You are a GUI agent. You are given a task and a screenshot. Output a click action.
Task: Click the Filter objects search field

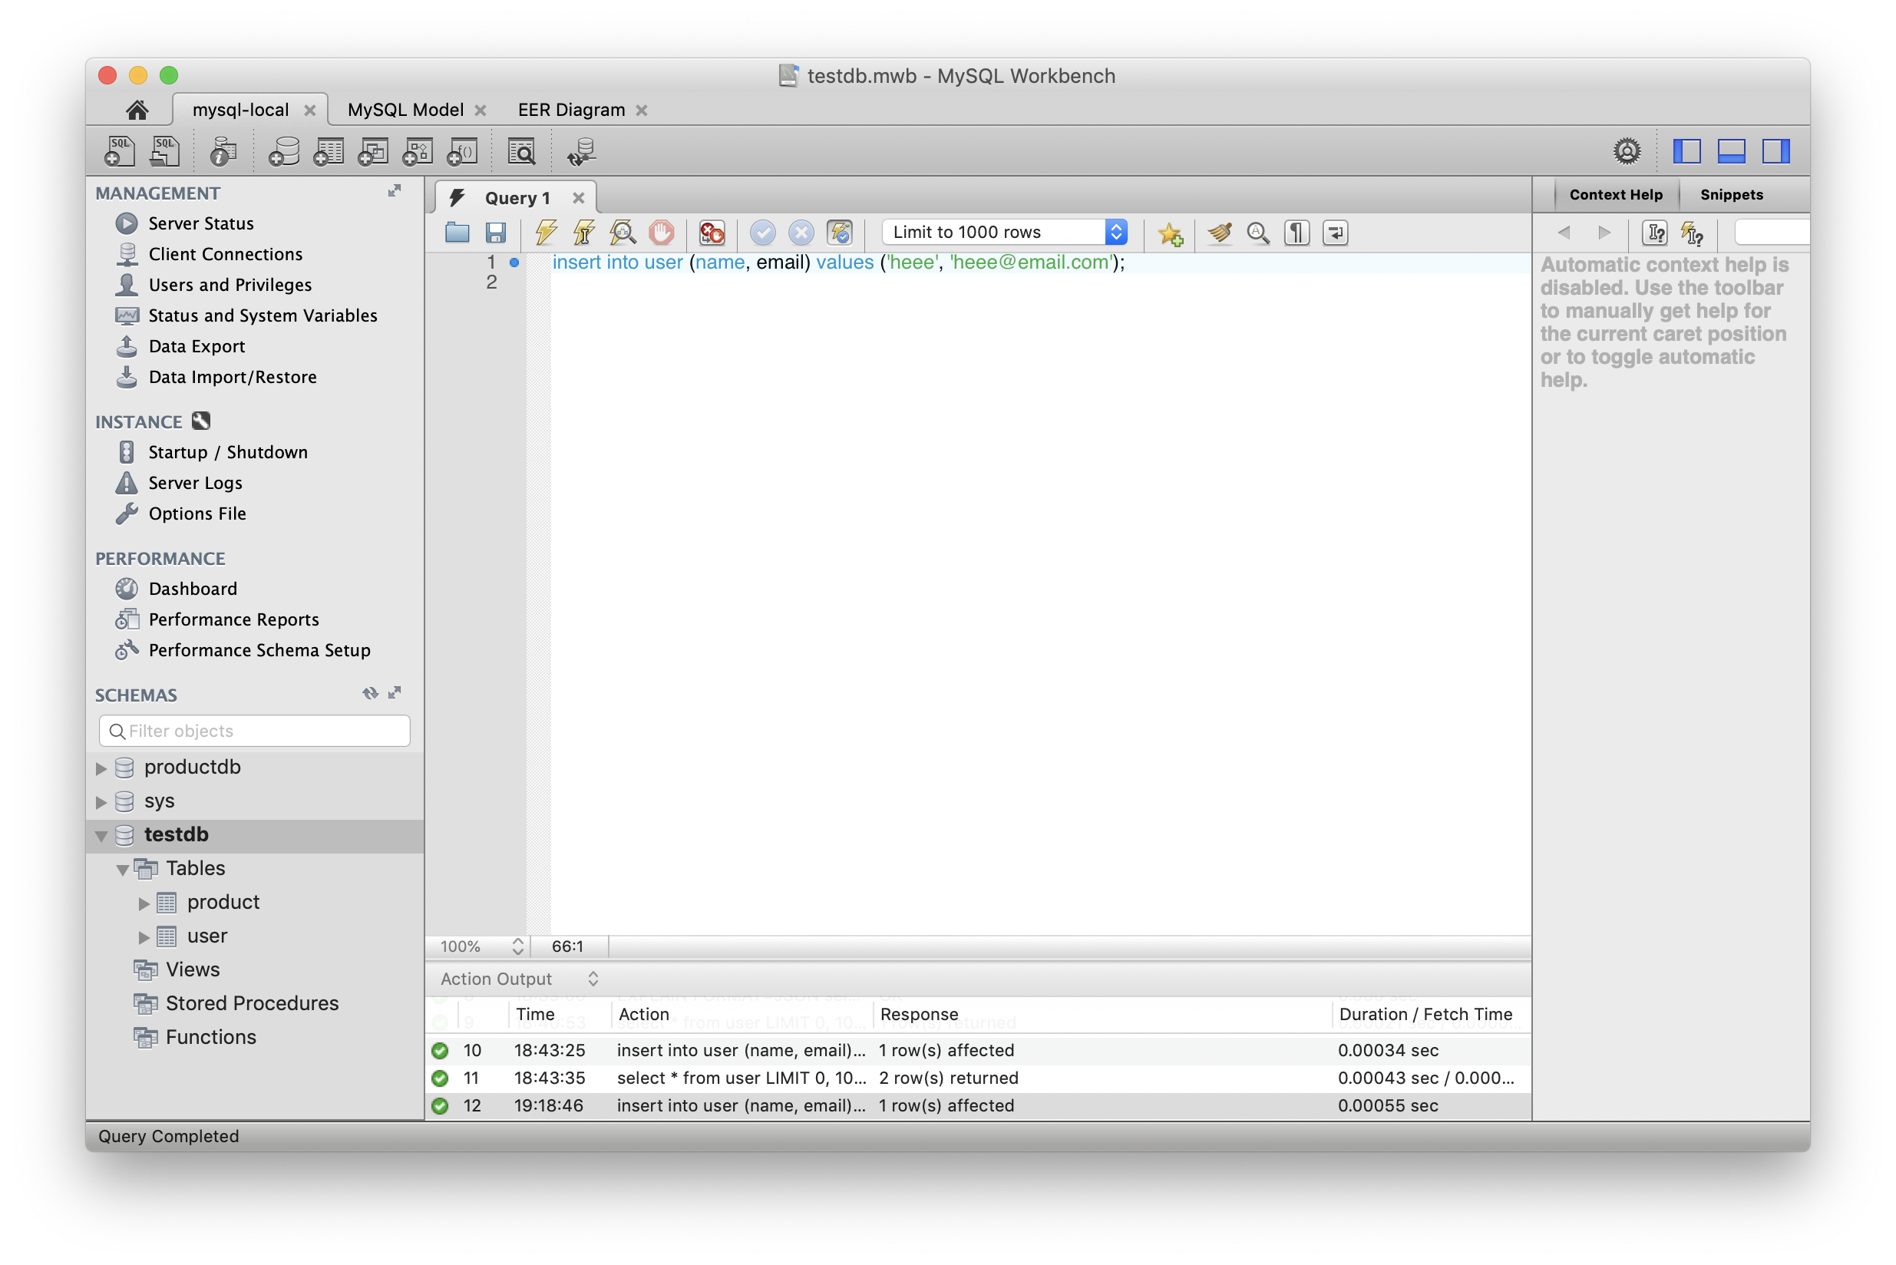254,731
